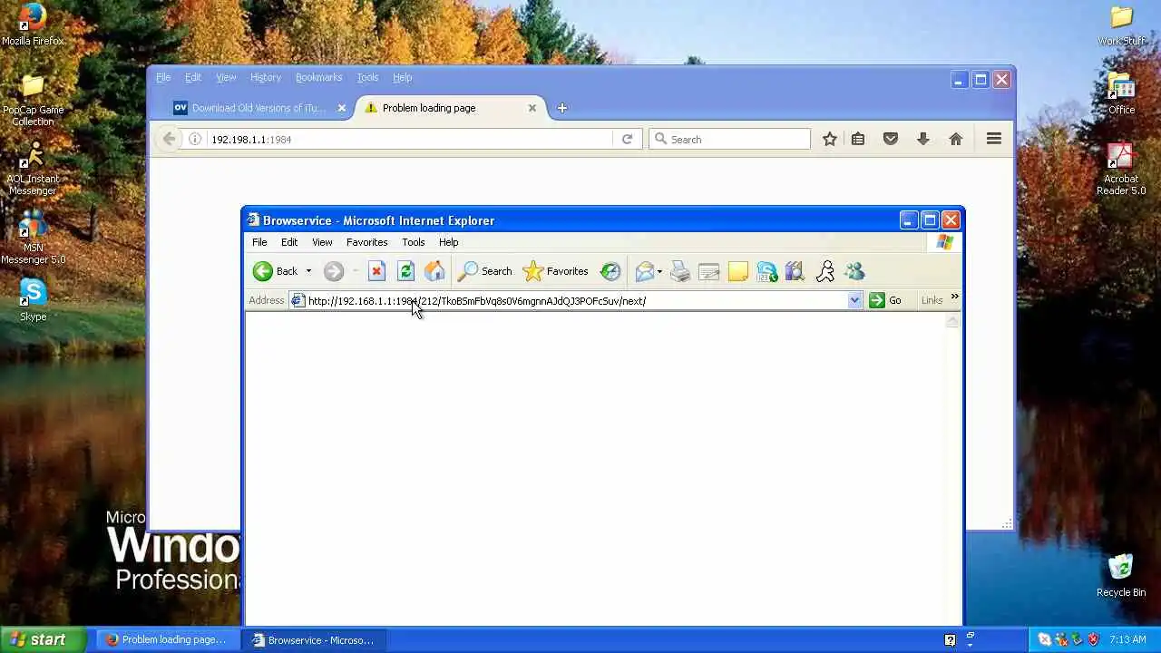Open the Firefox Tools menu
The width and height of the screenshot is (1161, 653).
click(x=367, y=77)
